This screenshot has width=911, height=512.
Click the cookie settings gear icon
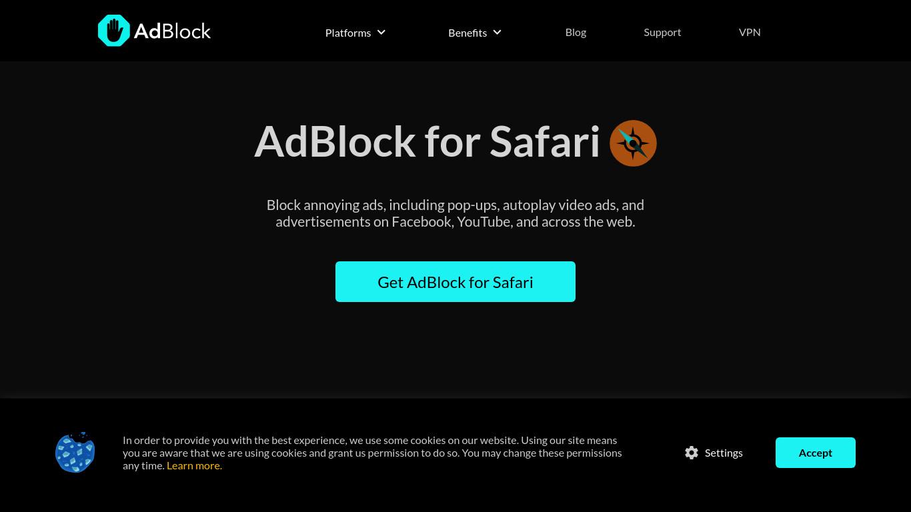pos(692,453)
